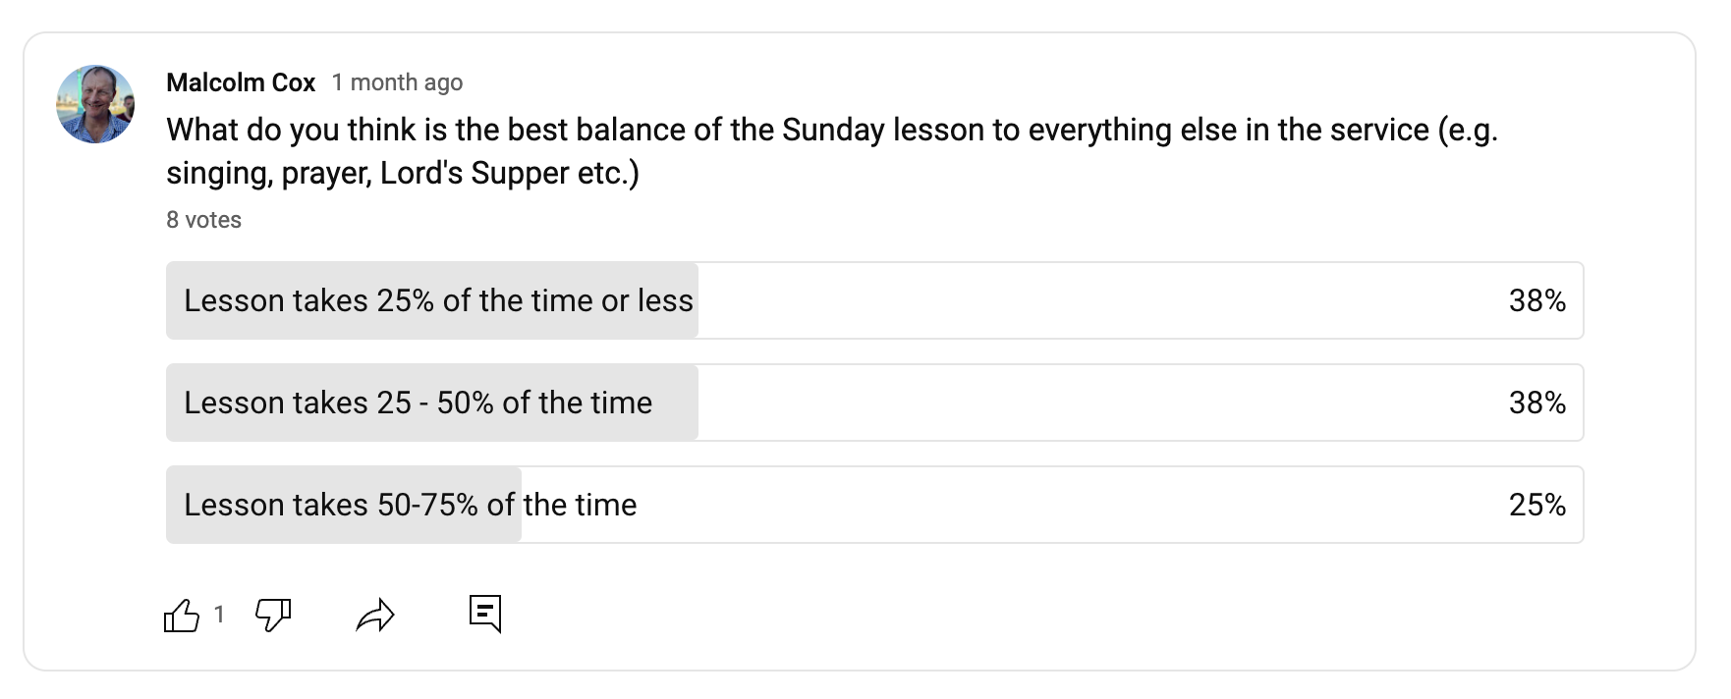Vote for 'Lesson takes 25% of the time or less'
This screenshot has height=699, width=1731.
[874, 300]
